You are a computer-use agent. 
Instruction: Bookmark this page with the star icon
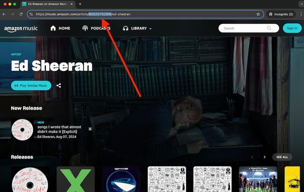[x=258, y=14]
